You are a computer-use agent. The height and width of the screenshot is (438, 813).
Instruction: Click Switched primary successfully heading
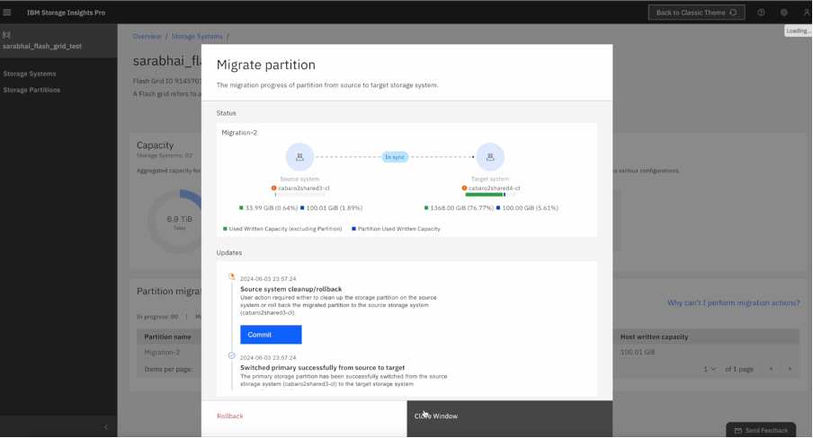[323, 368]
